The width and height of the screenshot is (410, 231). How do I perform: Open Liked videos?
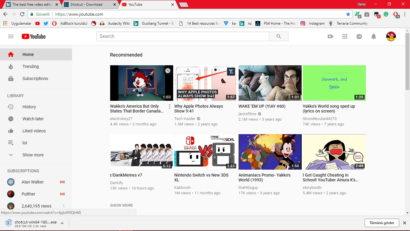click(x=36, y=131)
